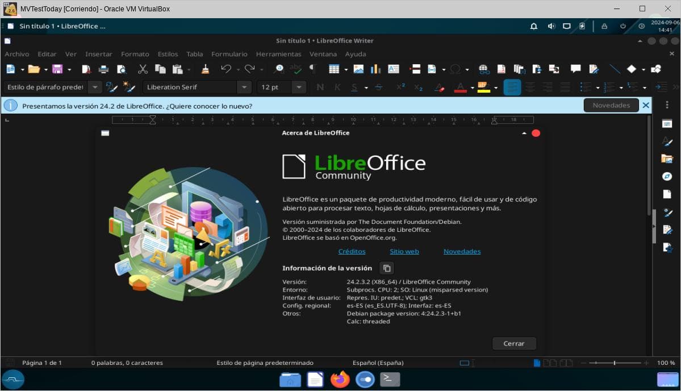This screenshot has width=681, height=391.
Task: Click the Insert comment bubble icon
Action: click(575, 69)
